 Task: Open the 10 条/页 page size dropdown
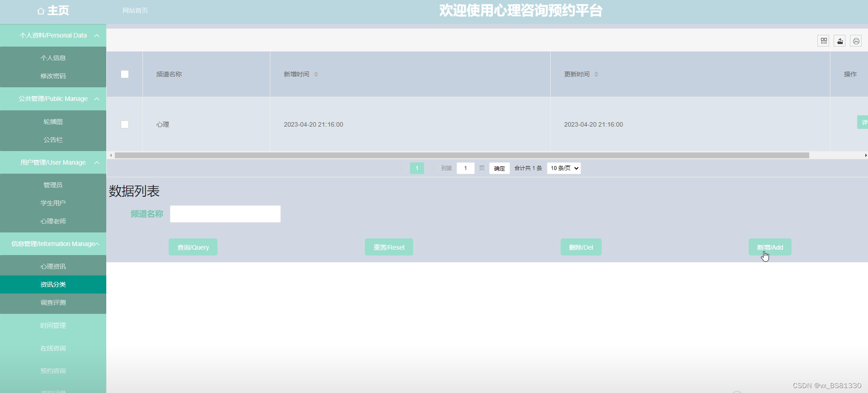pyautogui.click(x=564, y=168)
